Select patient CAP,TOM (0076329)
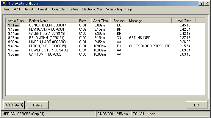 pos(46,54)
